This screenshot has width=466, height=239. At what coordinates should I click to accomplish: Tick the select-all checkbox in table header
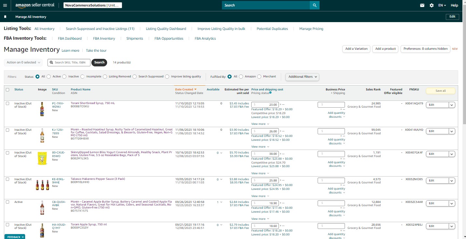(7, 90)
